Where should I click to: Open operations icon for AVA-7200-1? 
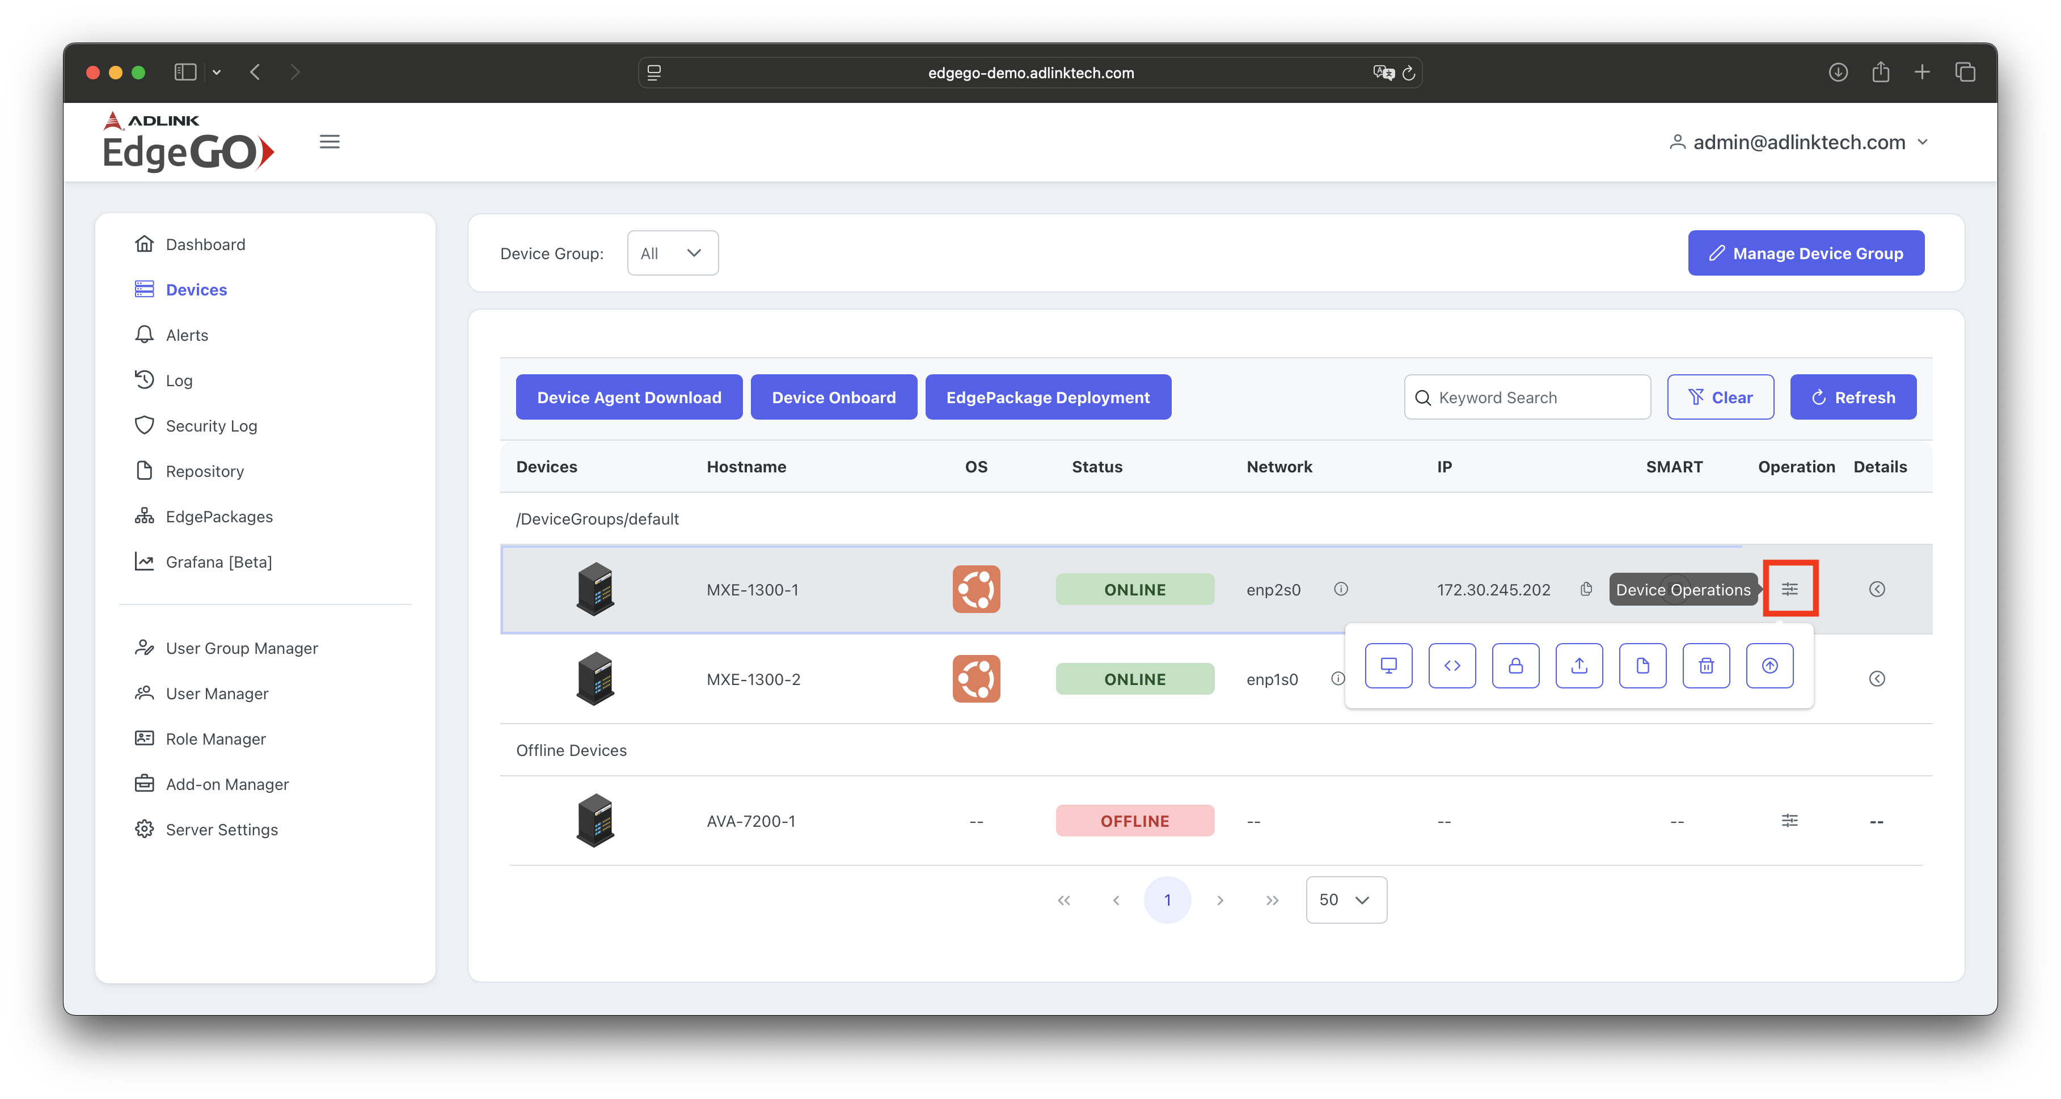coord(1790,821)
